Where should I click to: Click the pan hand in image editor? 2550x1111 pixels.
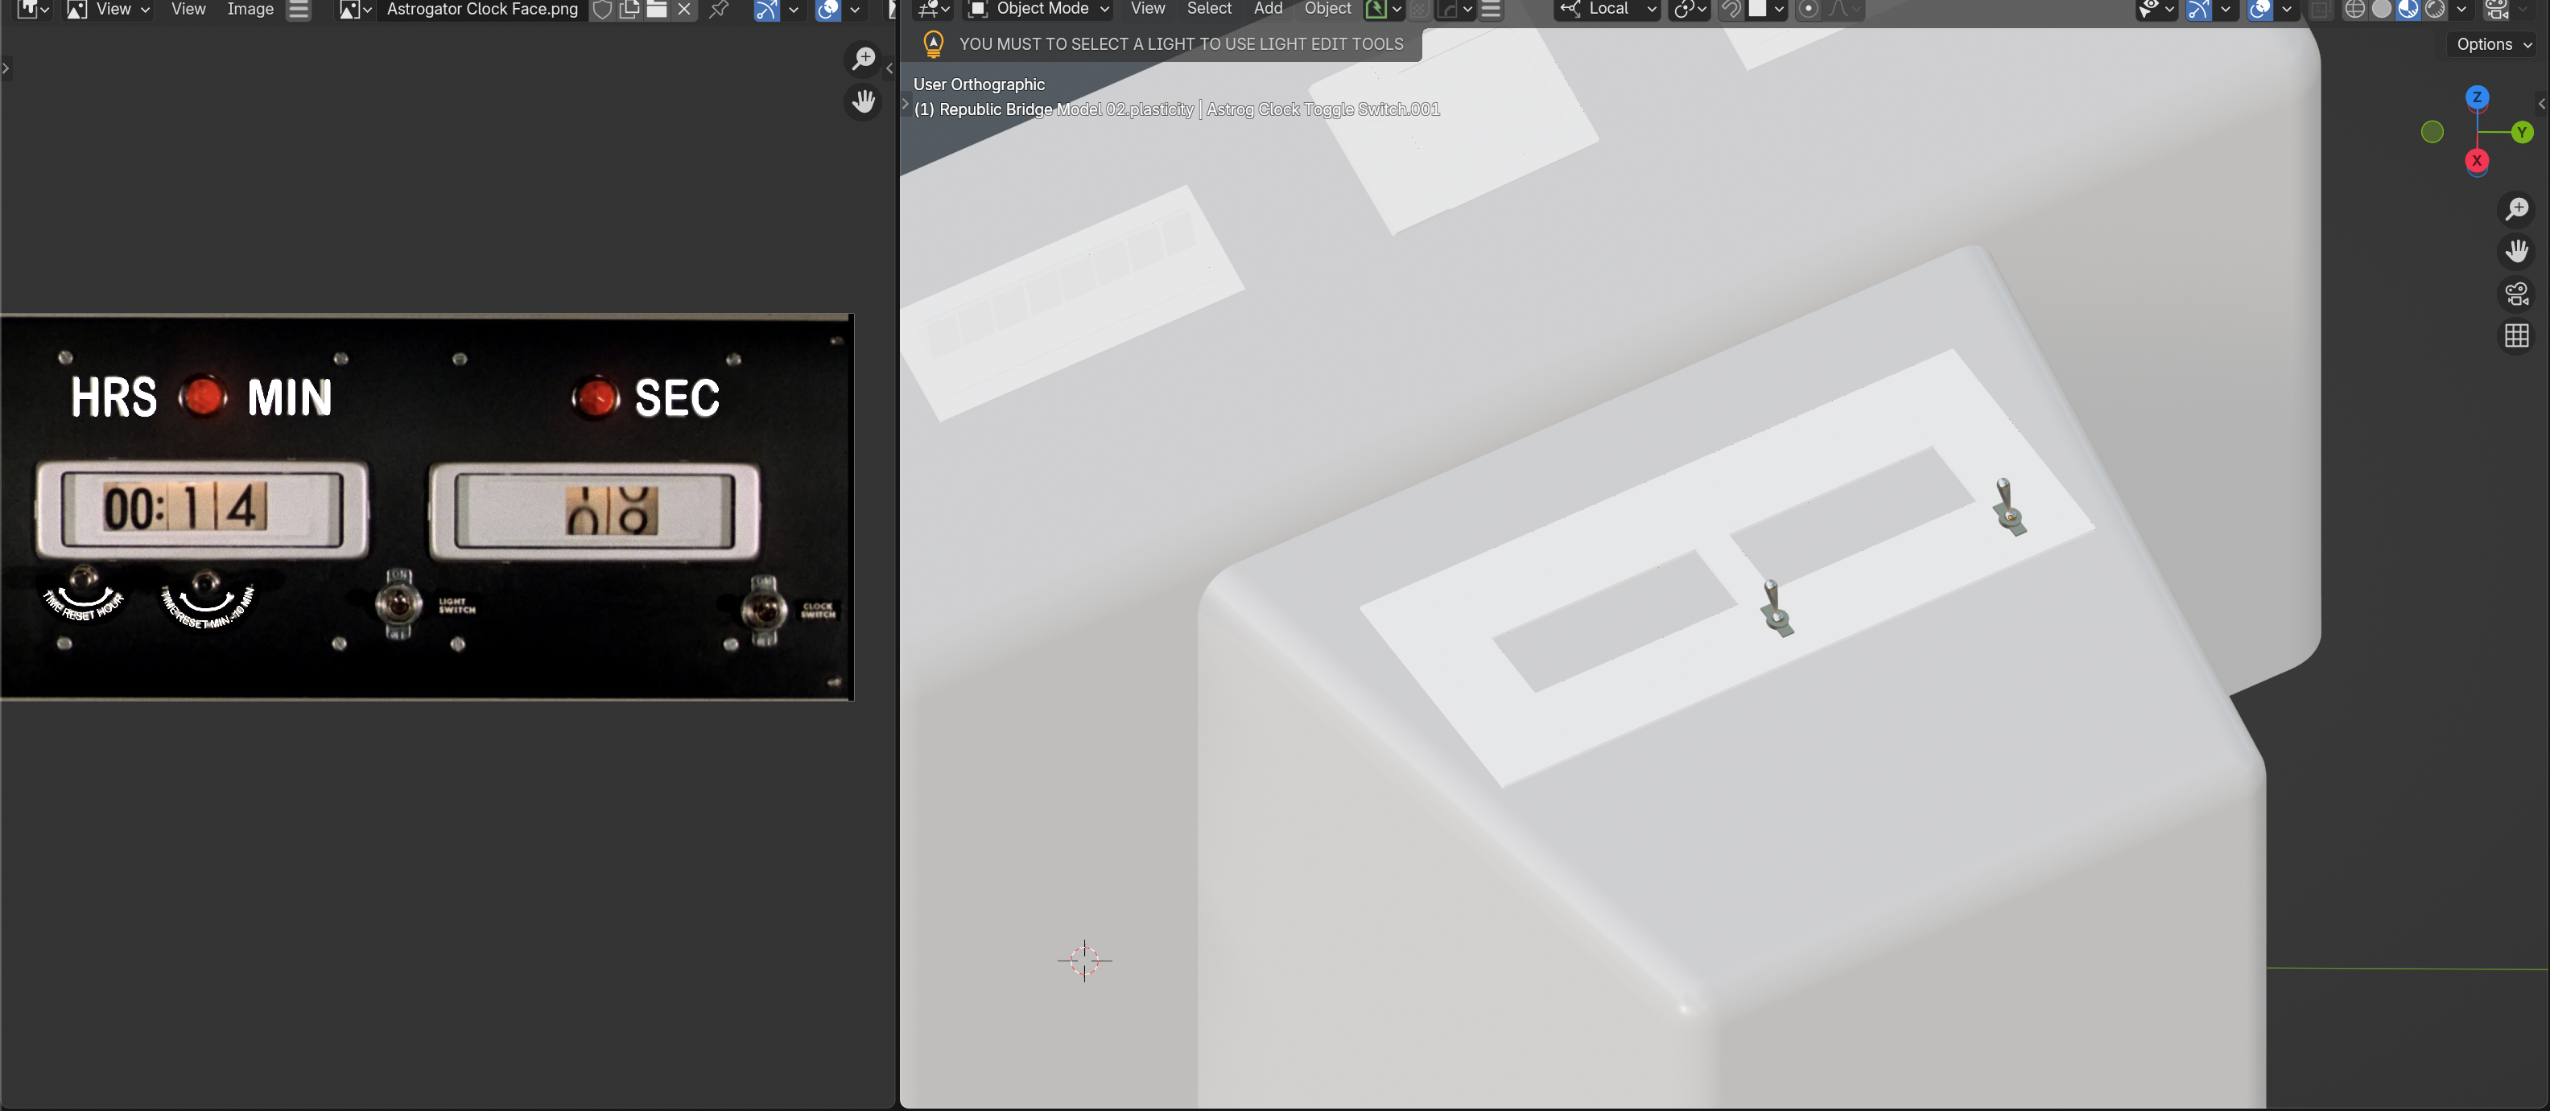point(864,101)
